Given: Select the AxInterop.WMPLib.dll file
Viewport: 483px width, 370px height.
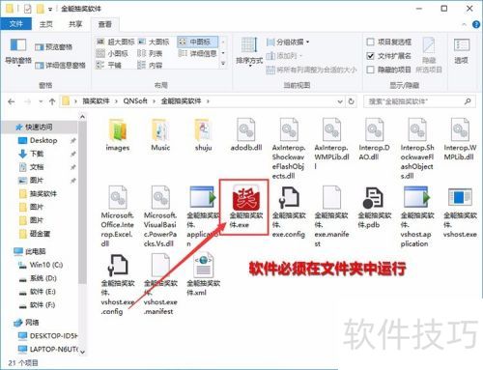Looking at the screenshot, I should click(331, 144).
